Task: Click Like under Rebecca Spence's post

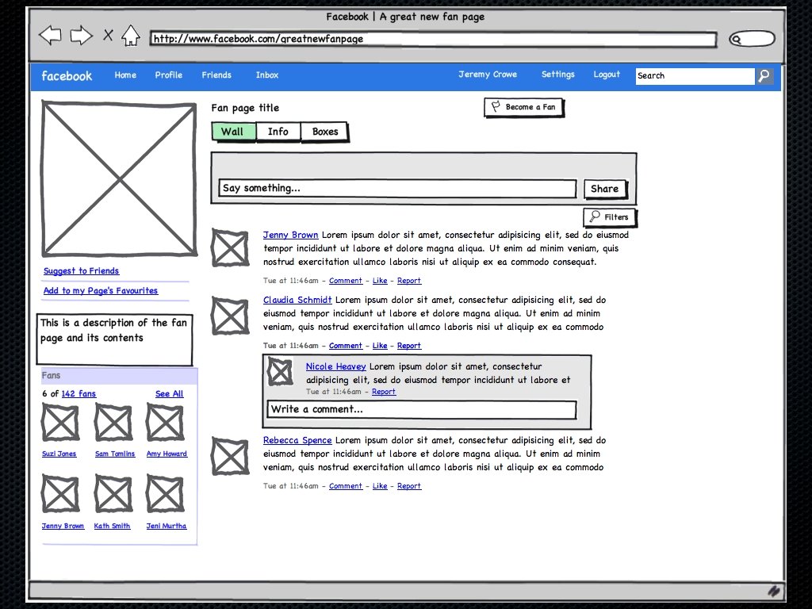Action: tap(380, 486)
